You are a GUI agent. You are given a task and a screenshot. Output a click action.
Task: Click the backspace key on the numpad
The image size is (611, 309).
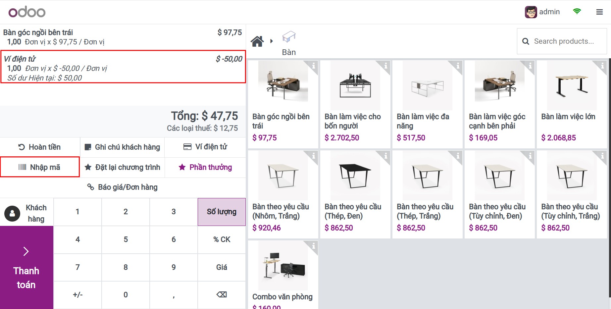(x=222, y=295)
